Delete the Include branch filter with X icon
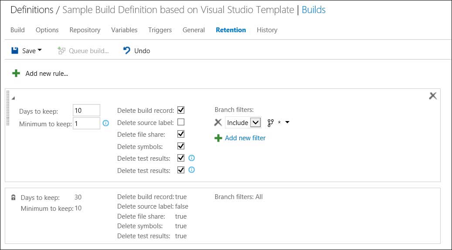The width and height of the screenshot is (452, 250). 218,123
